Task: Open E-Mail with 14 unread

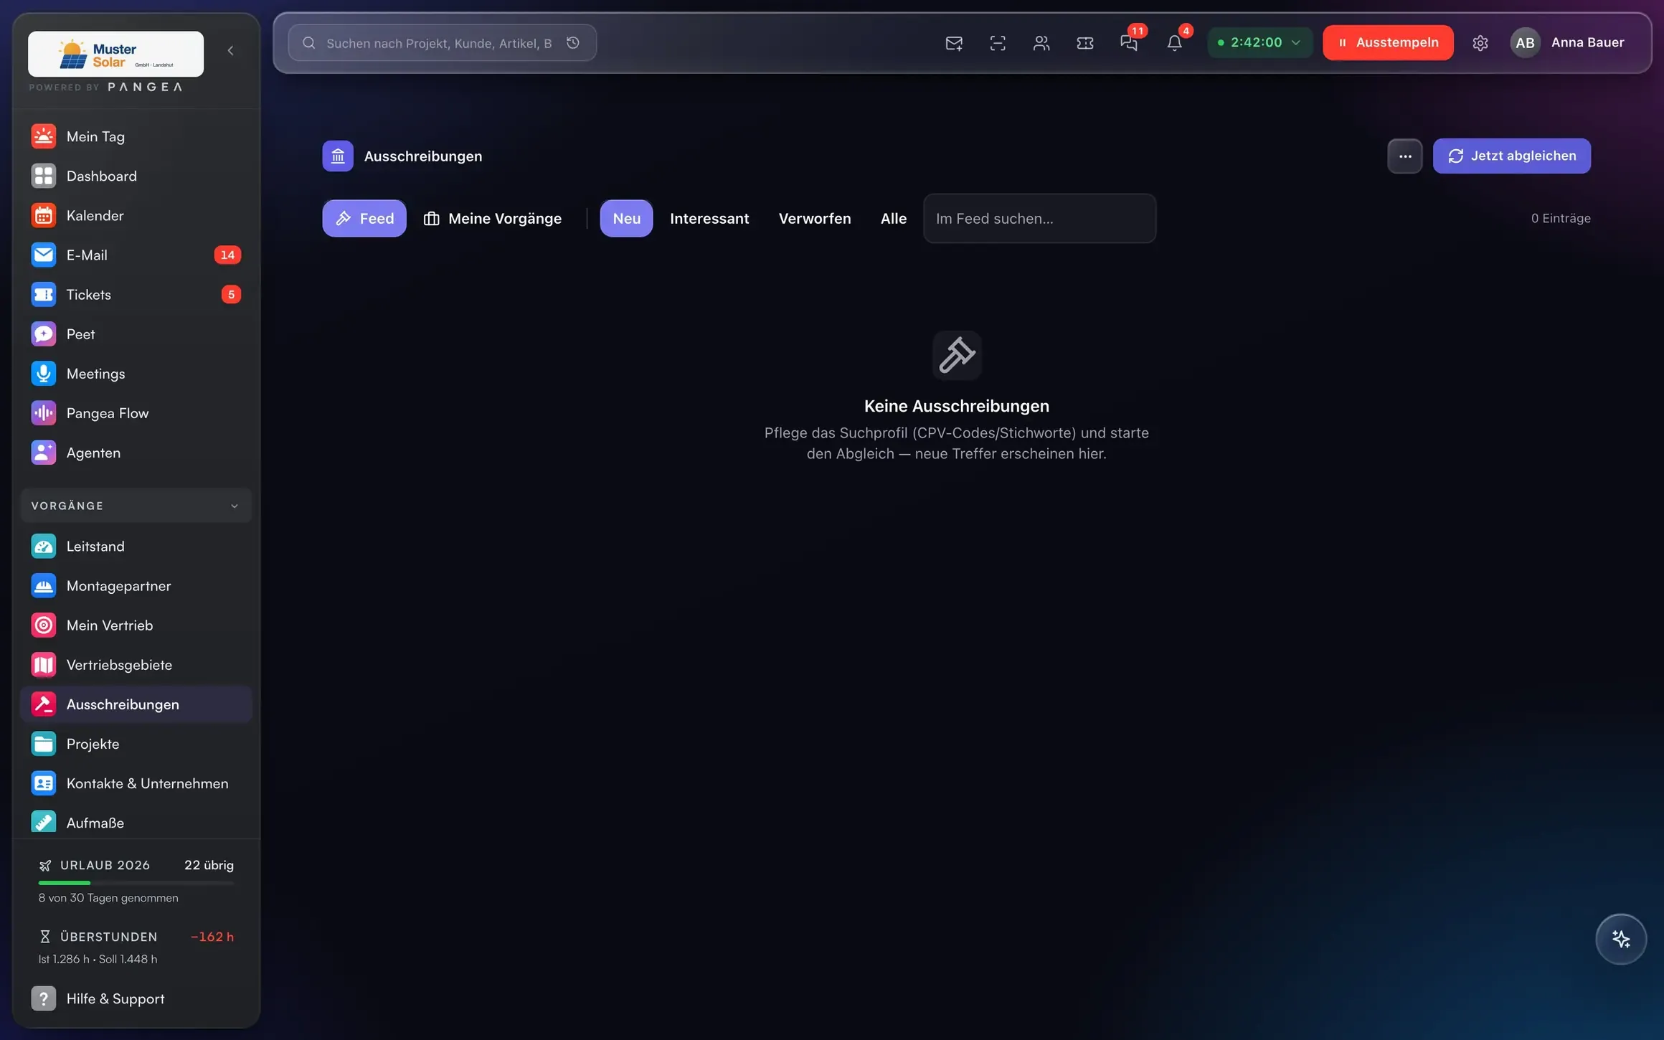Action: coord(136,255)
